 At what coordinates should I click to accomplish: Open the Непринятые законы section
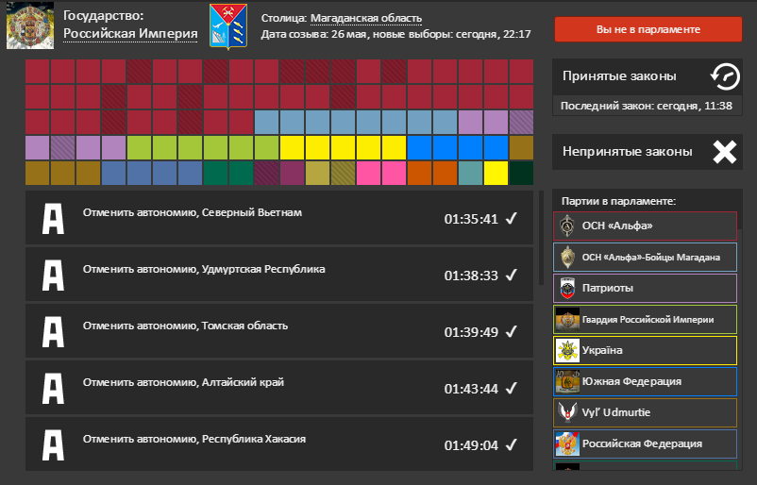click(628, 152)
